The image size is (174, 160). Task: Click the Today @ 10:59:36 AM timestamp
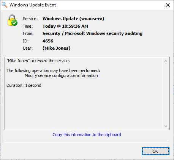pyautogui.click(x=65, y=26)
